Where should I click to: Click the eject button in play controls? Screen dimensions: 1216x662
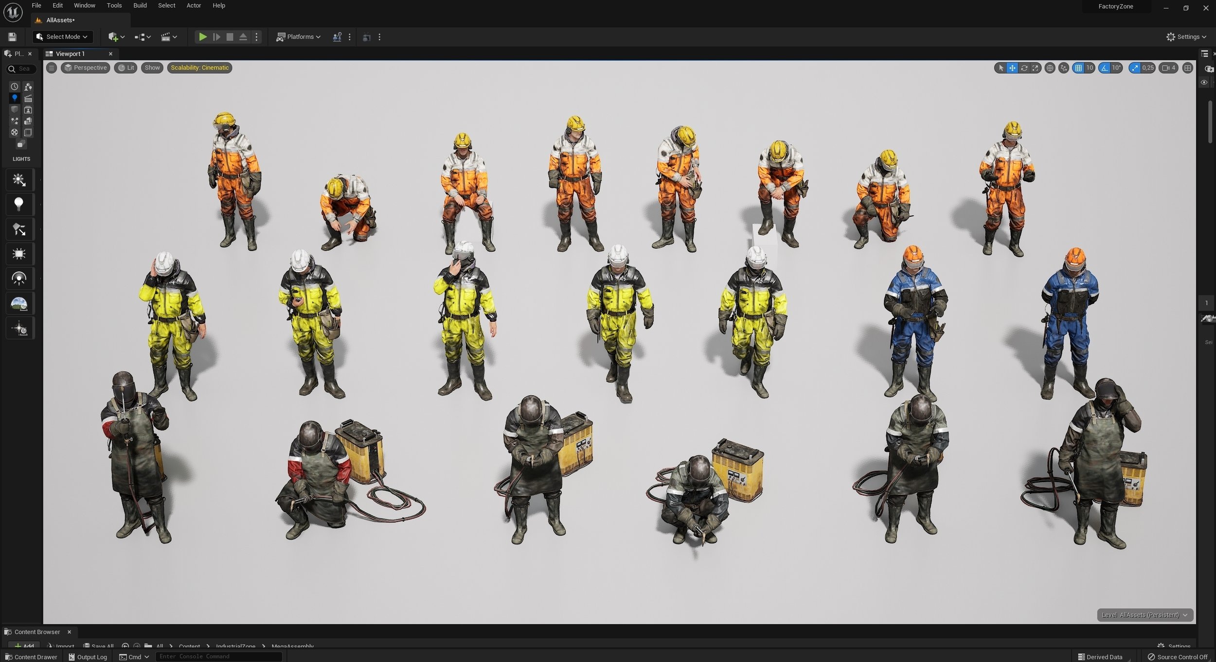tap(243, 37)
